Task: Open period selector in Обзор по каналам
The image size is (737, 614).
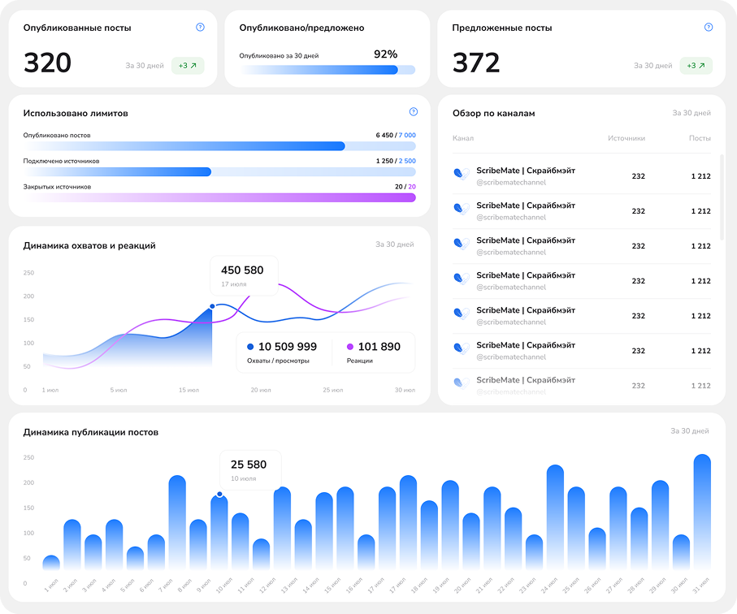Action: pyautogui.click(x=691, y=113)
